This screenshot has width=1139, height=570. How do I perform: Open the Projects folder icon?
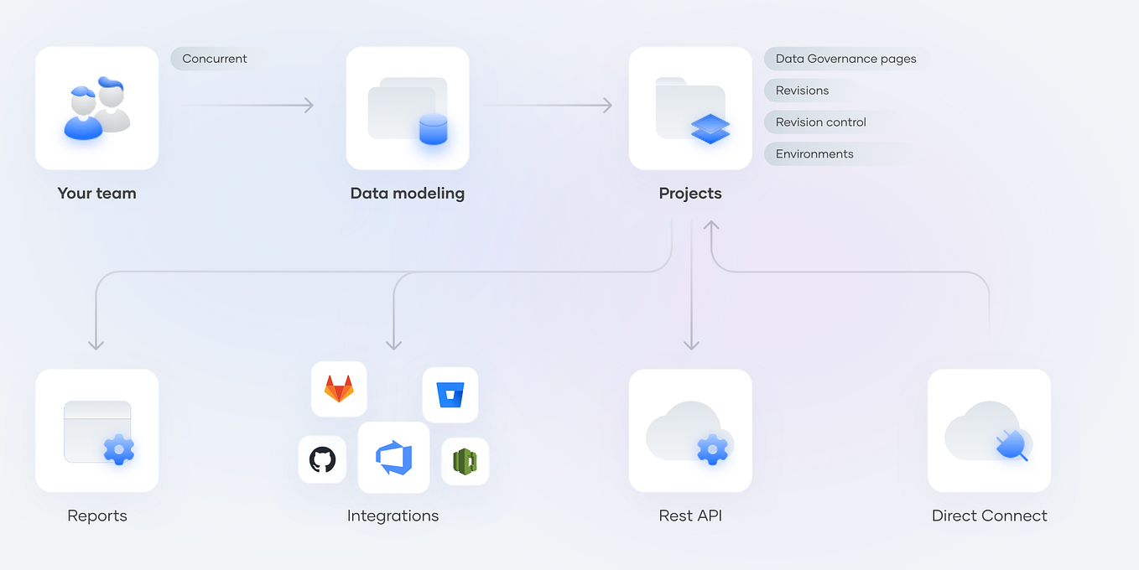(x=689, y=107)
